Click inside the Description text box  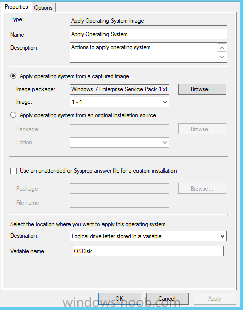[x=144, y=52]
